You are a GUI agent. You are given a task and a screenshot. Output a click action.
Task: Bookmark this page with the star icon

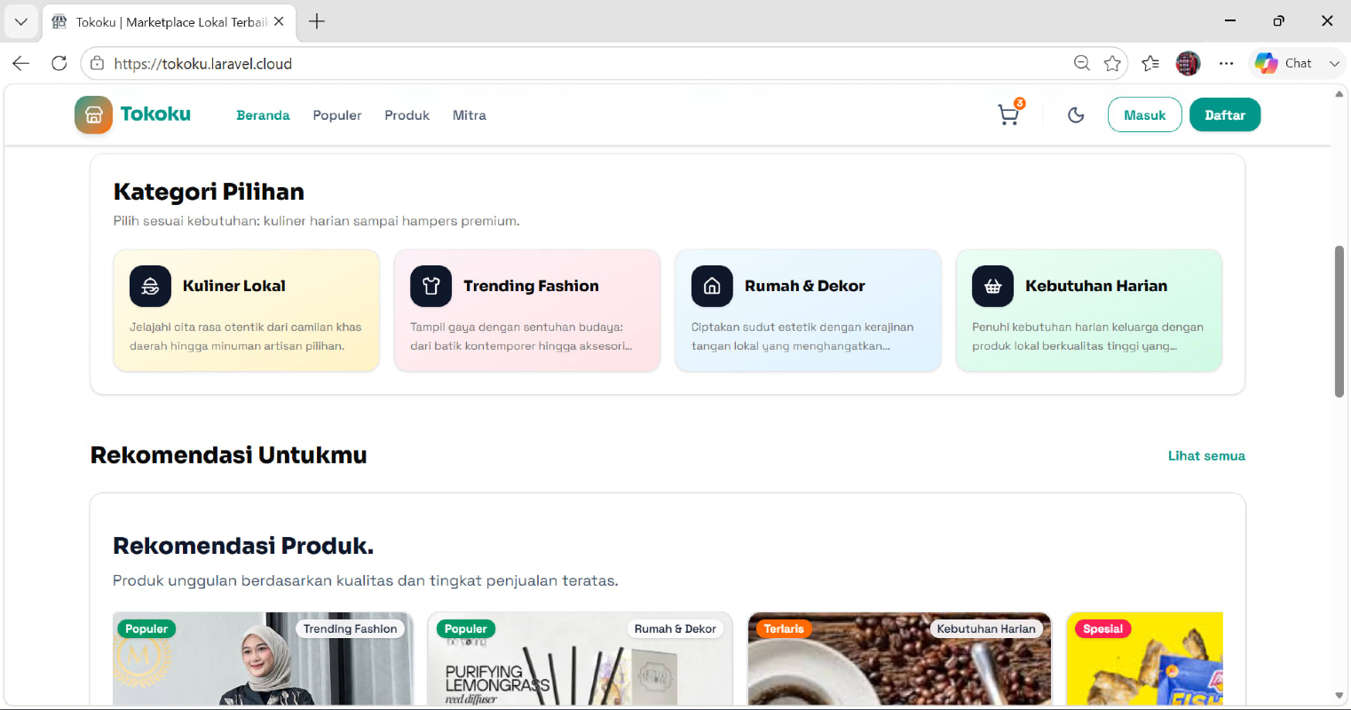coord(1112,63)
